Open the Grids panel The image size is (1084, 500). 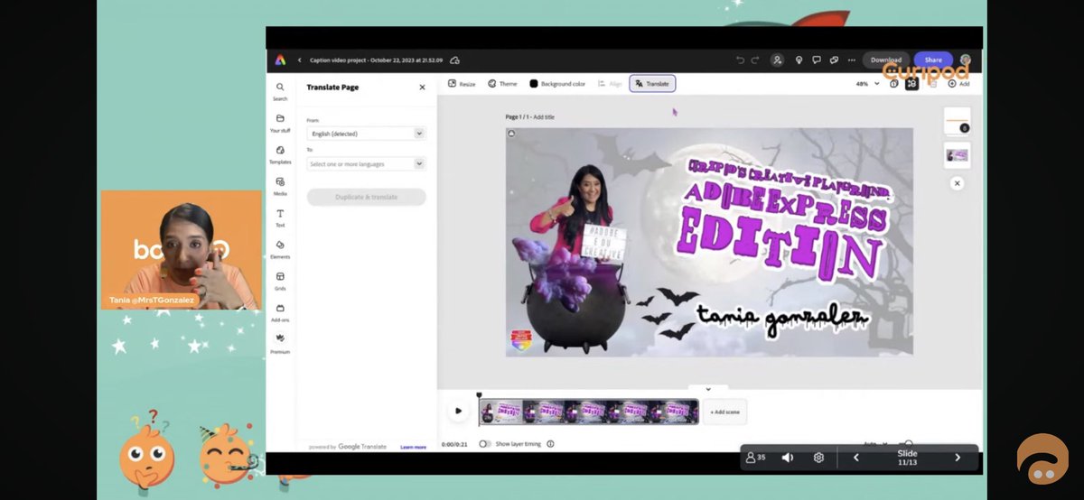pyautogui.click(x=280, y=281)
